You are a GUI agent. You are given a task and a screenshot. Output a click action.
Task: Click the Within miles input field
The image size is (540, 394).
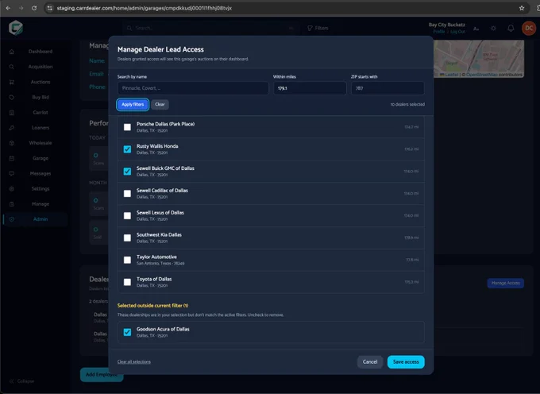pyautogui.click(x=310, y=88)
